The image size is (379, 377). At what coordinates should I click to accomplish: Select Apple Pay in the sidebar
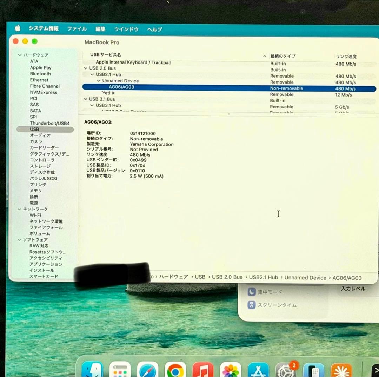tap(41, 68)
